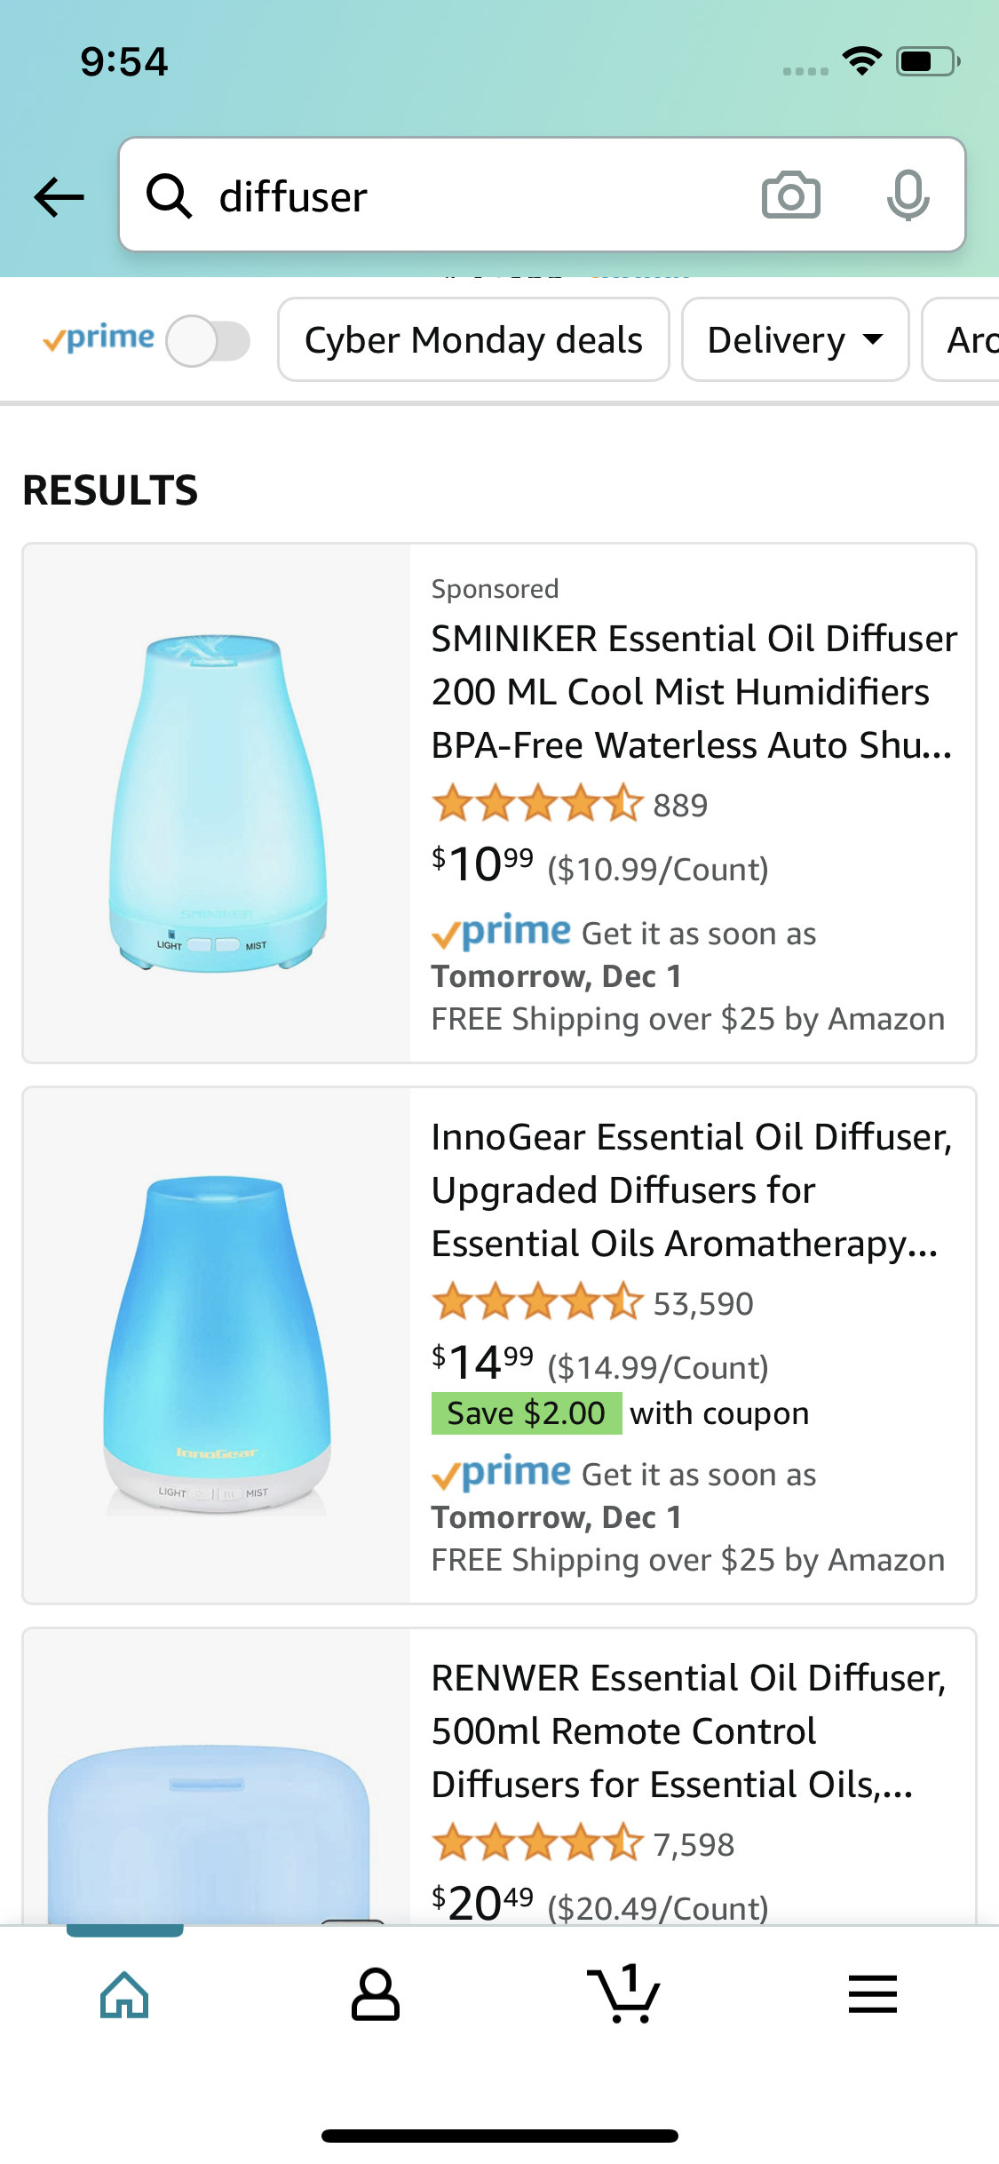Image resolution: width=999 pixels, height=2164 pixels.
Task: View SMINIKER's 889 star ratings
Action: click(570, 805)
